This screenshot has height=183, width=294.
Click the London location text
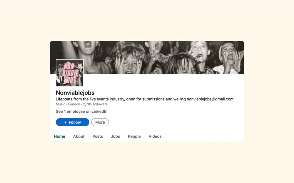[x=74, y=104]
